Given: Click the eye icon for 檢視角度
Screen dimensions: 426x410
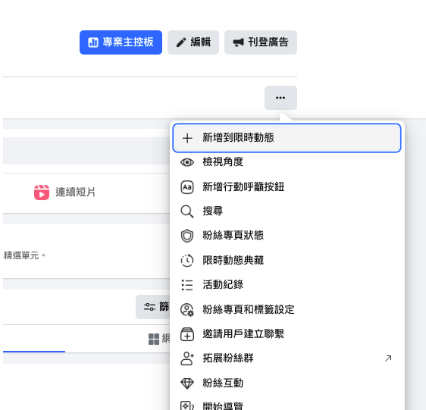Looking at the screenshot, I should coord(187,162).
